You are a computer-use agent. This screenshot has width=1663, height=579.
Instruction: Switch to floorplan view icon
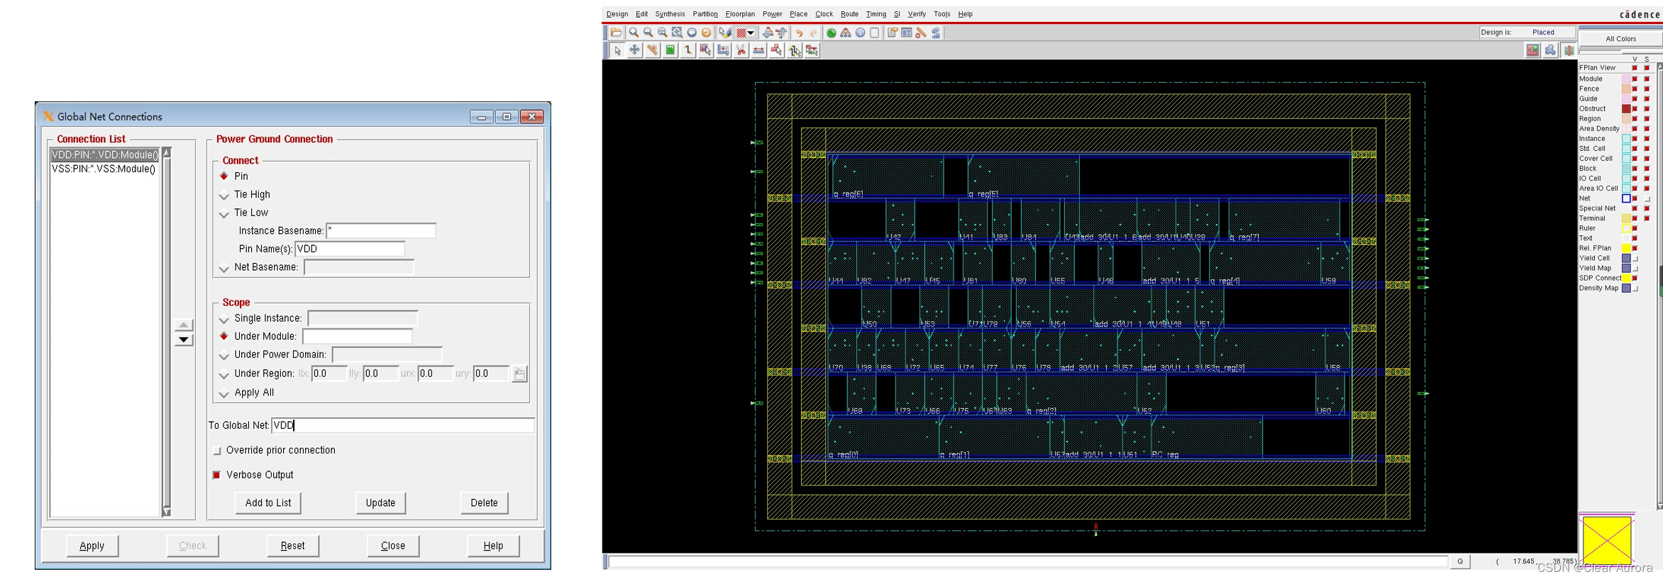(x=1533, y=50)
